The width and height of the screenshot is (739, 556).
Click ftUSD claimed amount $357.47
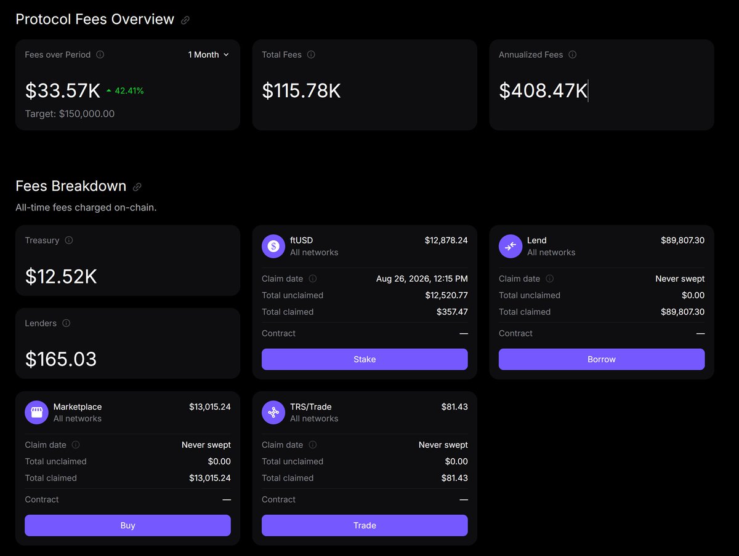point(452,312)
